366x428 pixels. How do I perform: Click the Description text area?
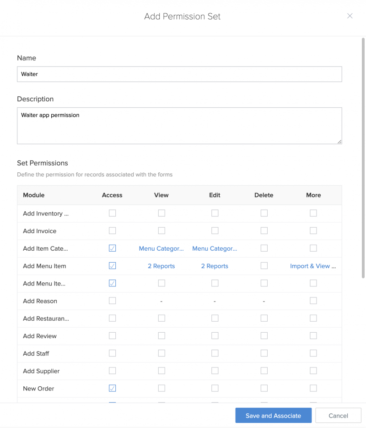tap(179, 126)
